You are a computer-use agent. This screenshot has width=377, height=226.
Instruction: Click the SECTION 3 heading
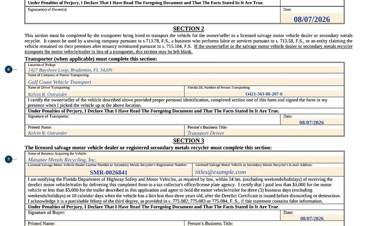point(188,140)
